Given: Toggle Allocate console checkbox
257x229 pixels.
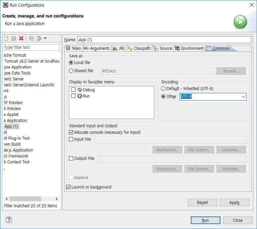Looking at the screenshot, I should 71,132.
